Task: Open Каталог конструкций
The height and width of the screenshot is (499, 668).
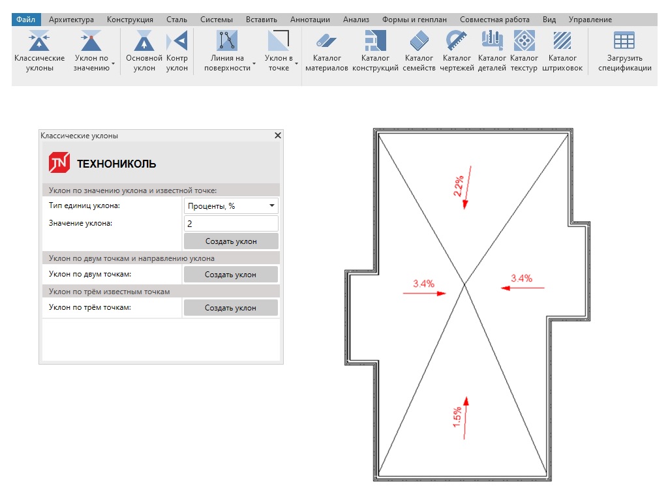Action: pos(375,42)
